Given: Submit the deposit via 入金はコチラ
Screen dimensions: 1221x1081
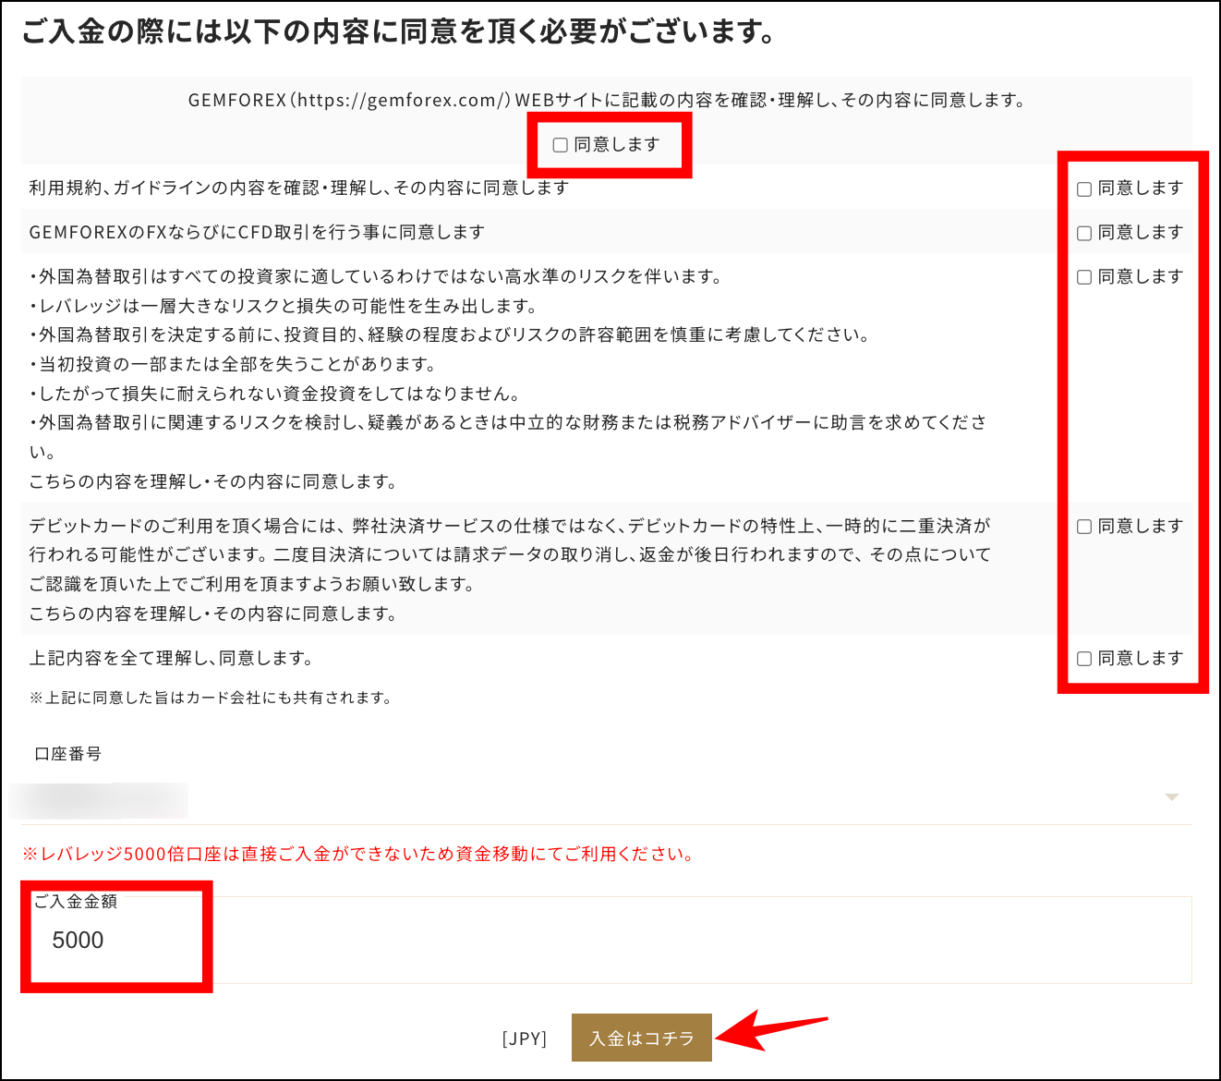Looking at the screenshot, I should point(641,1038).
